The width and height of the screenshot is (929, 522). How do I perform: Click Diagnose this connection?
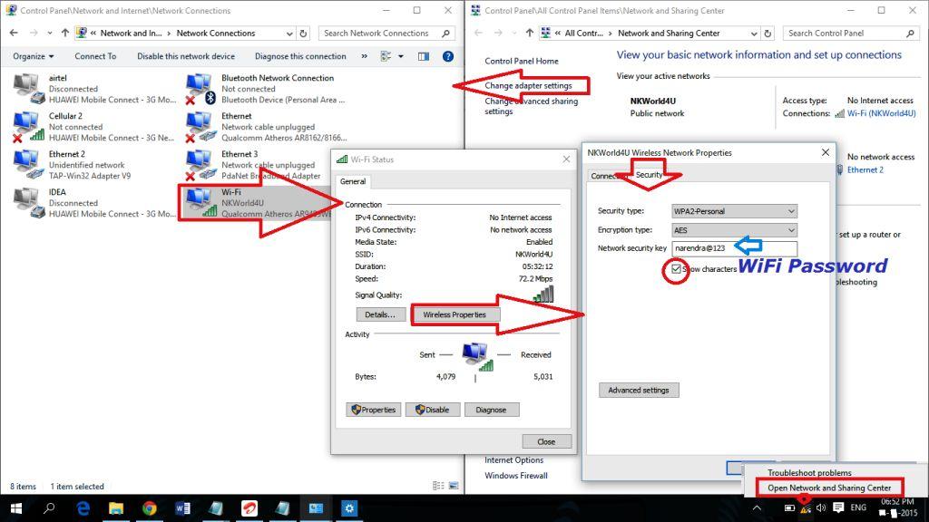coord(300,56)
